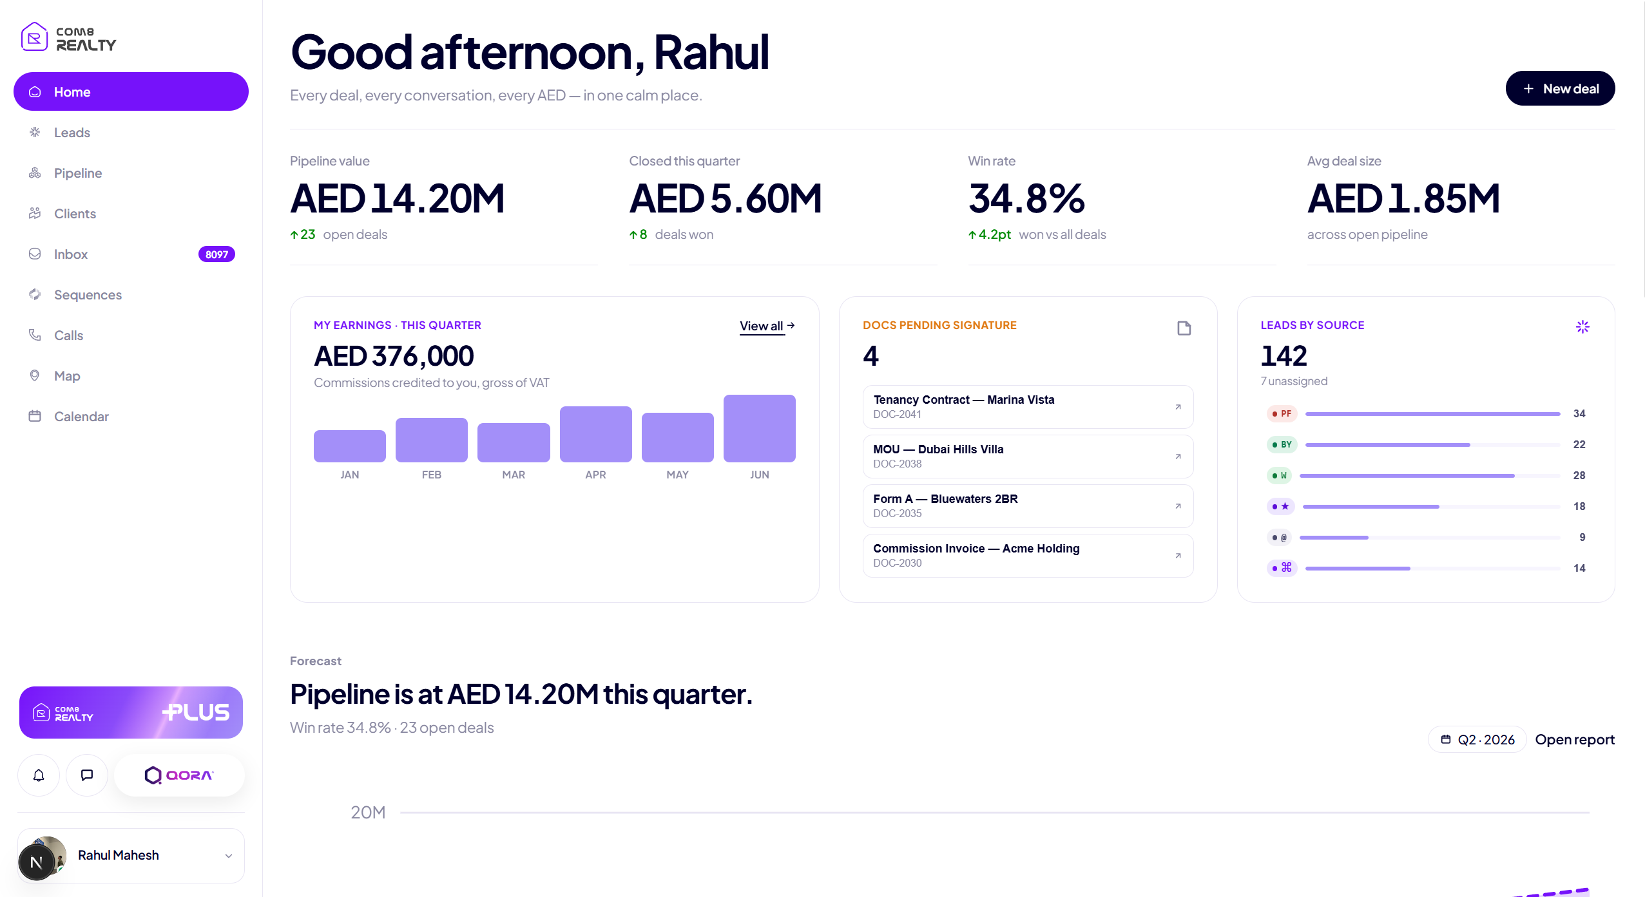Click the New deal button

1560,89
